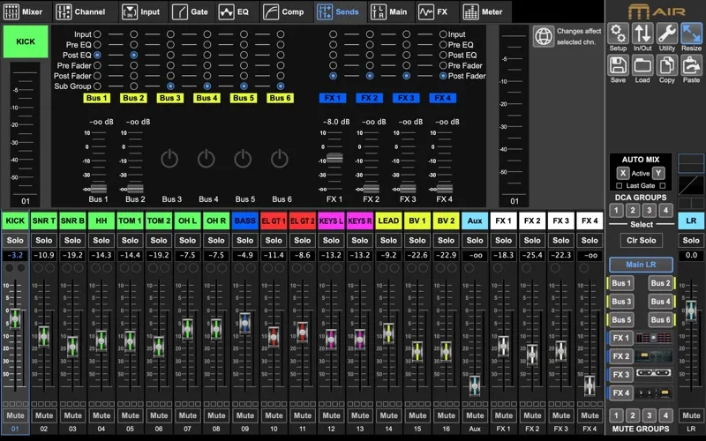Activate Mute Group 2
The height and width of the screenshot is (441, 706).
pos(633,415)
